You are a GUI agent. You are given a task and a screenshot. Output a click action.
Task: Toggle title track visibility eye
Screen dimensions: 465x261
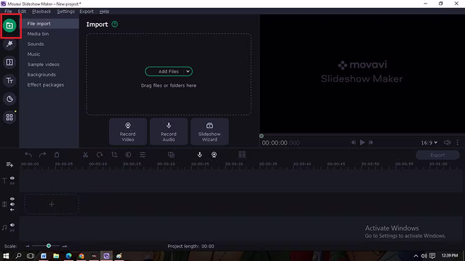(x=12, y=178)
